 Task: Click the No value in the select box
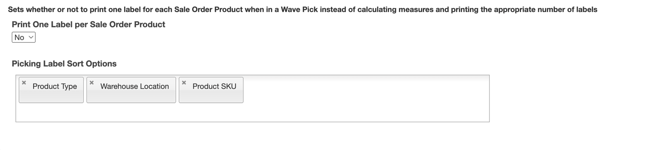point(19,37)
